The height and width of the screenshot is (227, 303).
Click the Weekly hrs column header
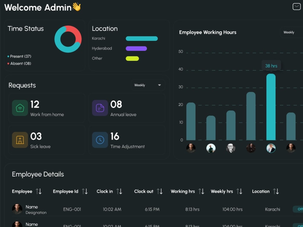(x=222, y=191)
